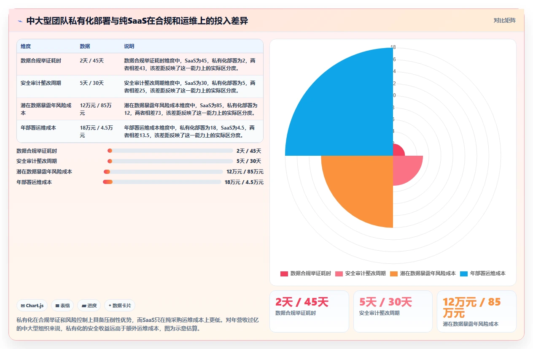533x349 pixels.
Task: Select the 年部署运维成本 table row label
Action: [38, 127]
